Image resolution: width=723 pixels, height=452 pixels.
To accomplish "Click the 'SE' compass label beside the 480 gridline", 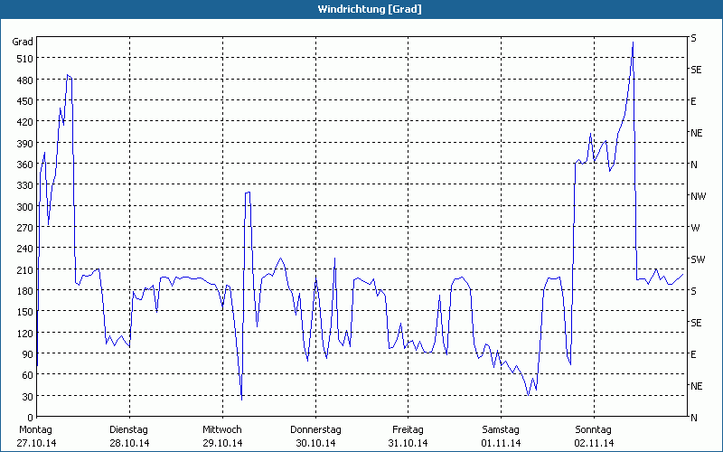I will 696,70.
